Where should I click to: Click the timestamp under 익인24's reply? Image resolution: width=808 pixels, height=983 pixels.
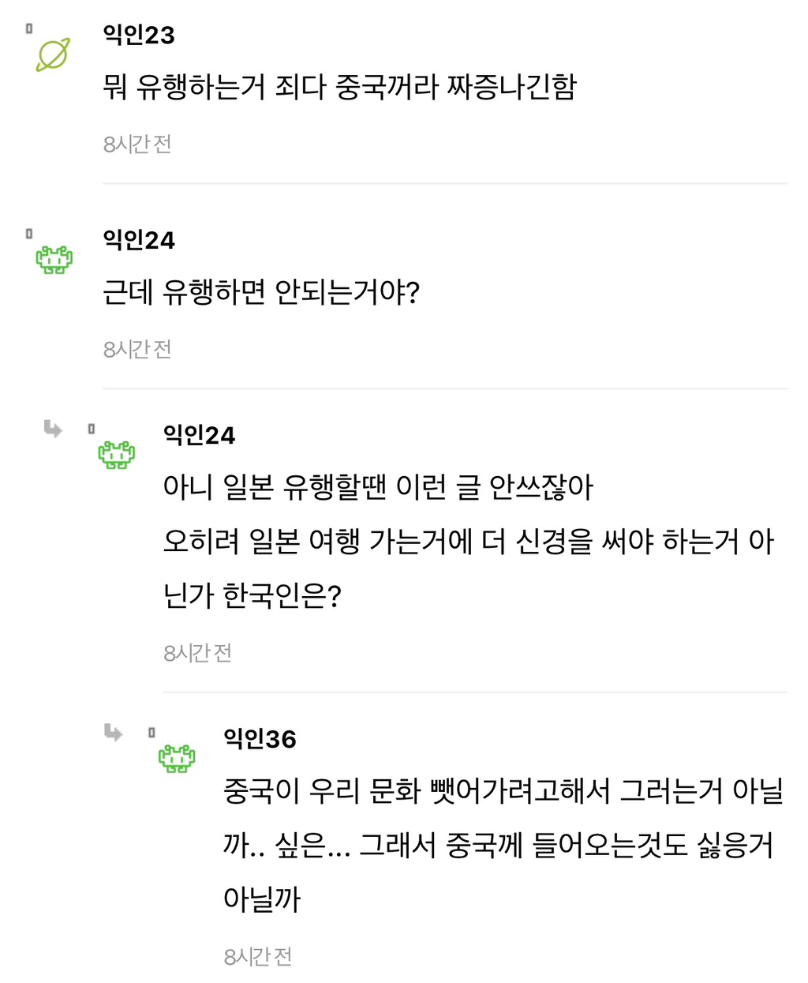click(x=198, y=652)
